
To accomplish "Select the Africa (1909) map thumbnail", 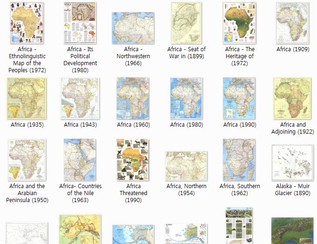I will tap(292, 23).
